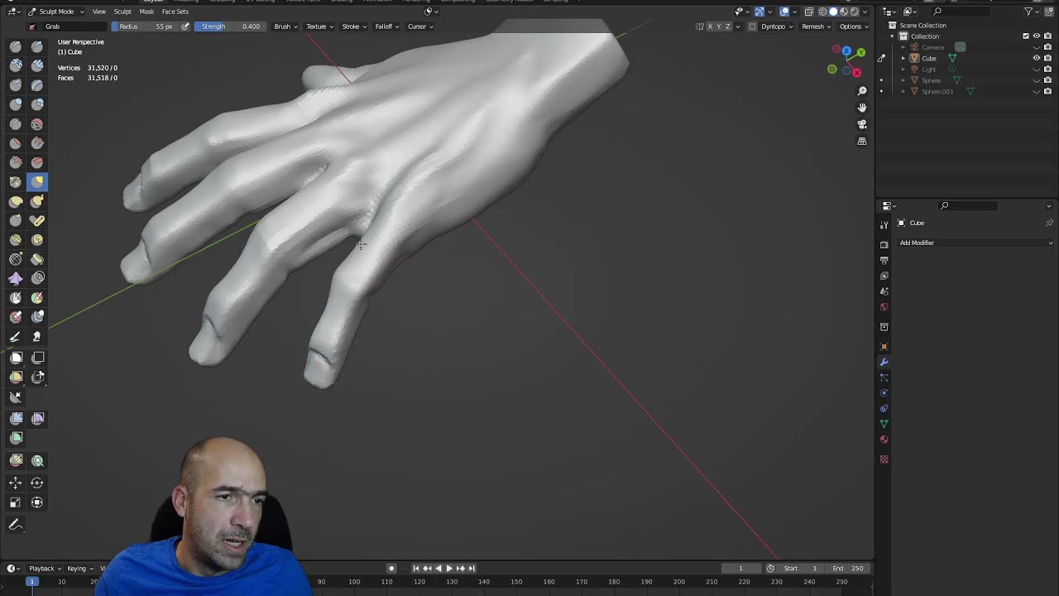
Task: Adjust the brush Radius slider
Action: click(x=146, y=26)
